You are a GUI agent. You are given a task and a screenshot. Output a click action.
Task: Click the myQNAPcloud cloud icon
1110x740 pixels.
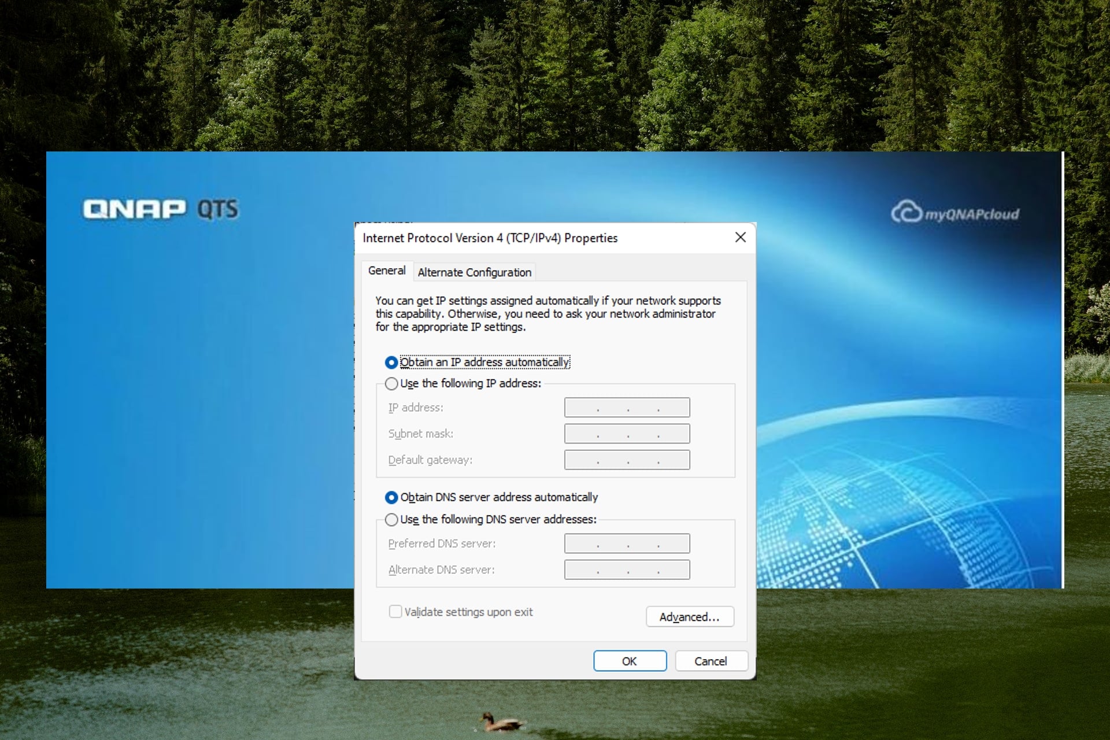tap(906, 212)
